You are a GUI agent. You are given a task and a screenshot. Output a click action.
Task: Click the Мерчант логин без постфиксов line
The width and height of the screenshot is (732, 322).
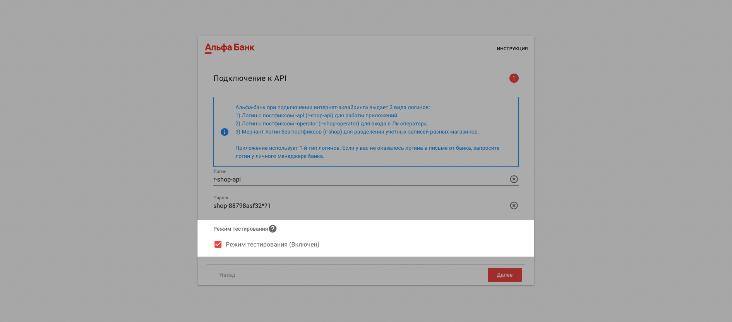357,132
